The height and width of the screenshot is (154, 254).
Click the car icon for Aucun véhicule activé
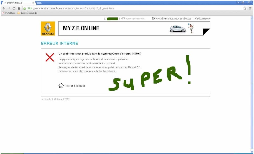[x=123, y=18]
